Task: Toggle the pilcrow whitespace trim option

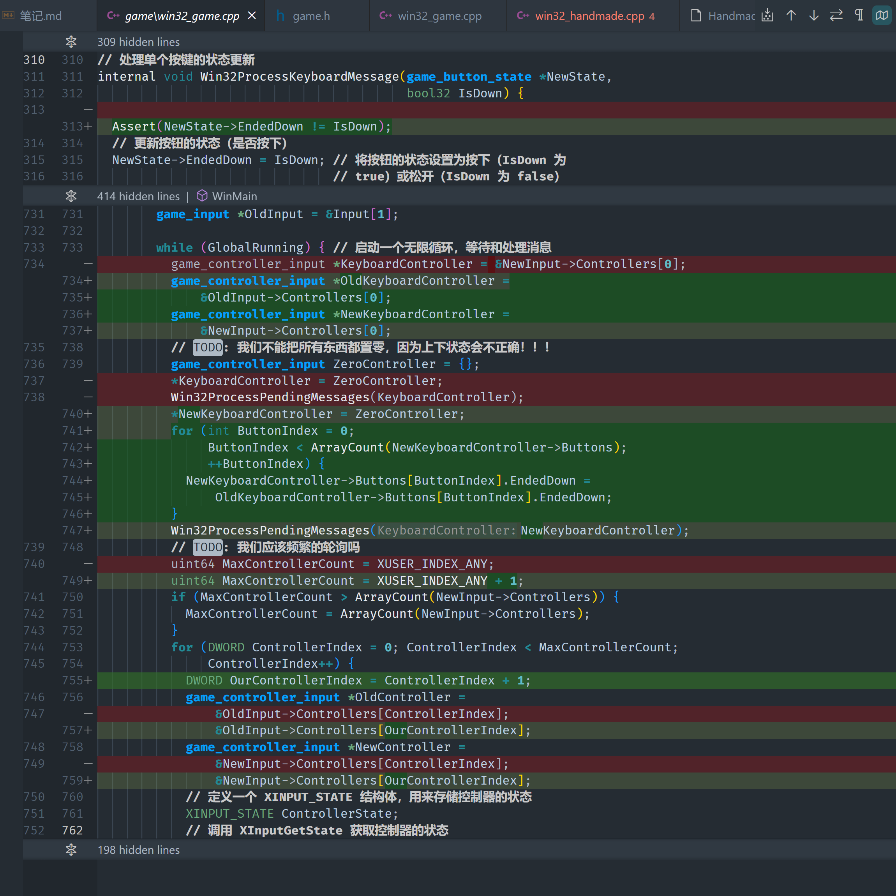Action: tap(859, 16)
